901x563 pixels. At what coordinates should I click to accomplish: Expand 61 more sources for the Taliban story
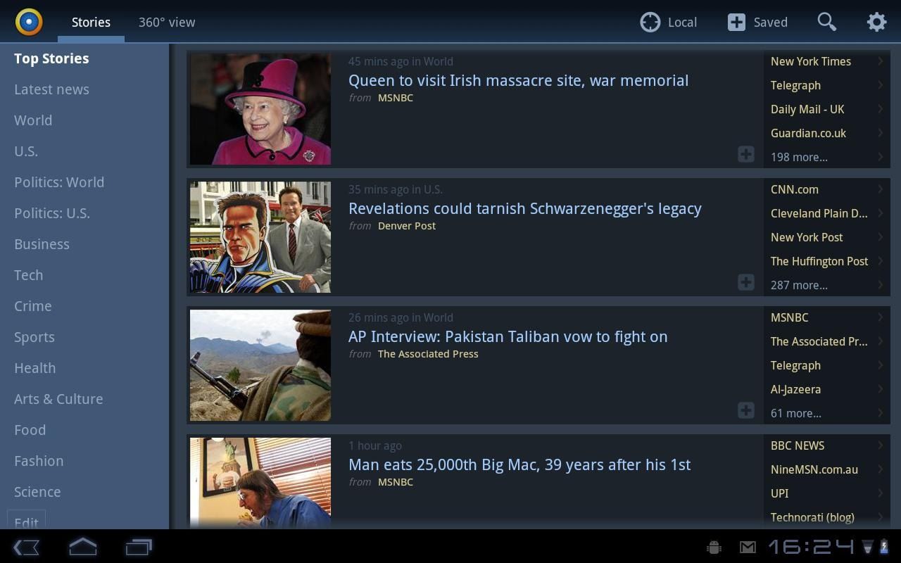point(796,413)
